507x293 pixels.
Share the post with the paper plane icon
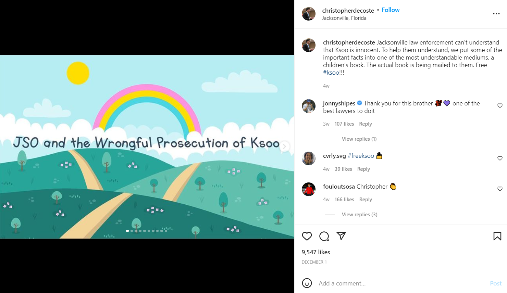341,236
